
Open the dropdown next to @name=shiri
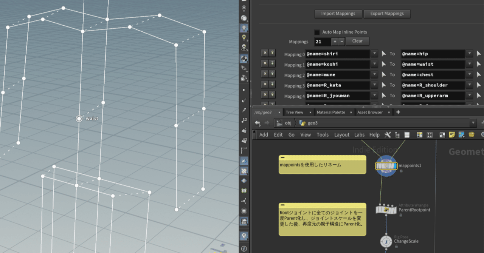pyautogui.click(x=374, y=54)
